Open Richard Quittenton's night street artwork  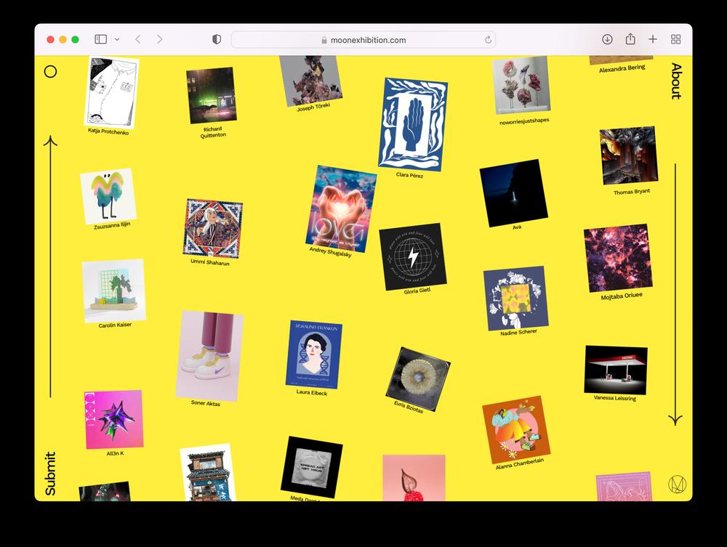[x=212, y=95]
